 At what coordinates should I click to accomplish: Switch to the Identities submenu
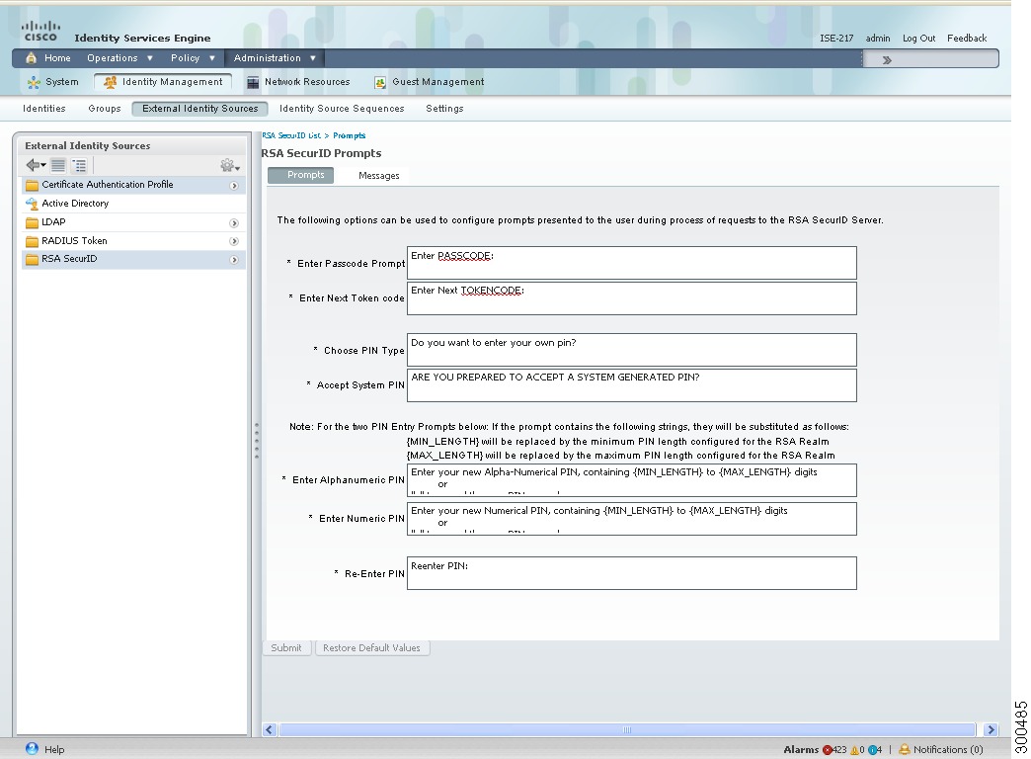coord(44,109)
